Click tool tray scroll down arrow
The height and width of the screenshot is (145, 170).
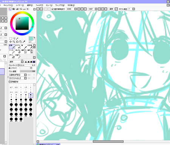(34, 58)
